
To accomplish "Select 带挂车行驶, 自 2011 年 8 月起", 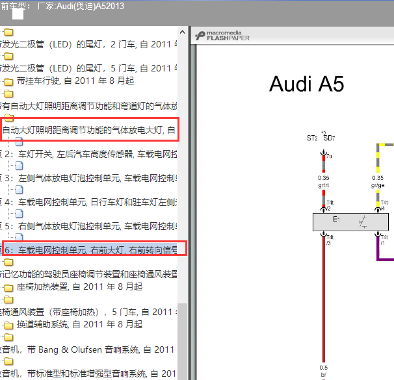I will [75, 81].
